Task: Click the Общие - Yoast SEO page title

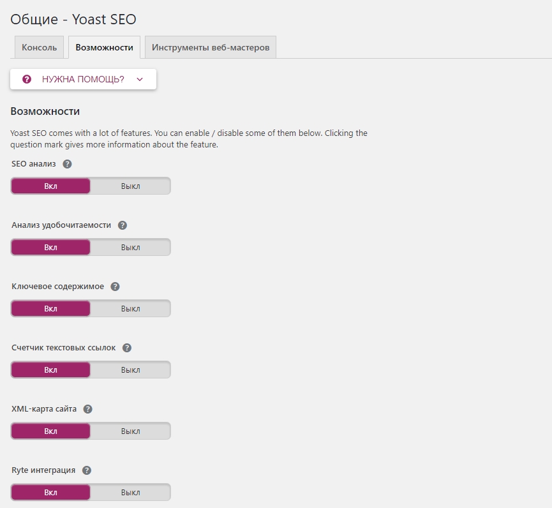Action: [73, 19]
